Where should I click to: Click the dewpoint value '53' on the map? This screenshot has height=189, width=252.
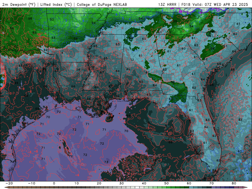[x=53, y=38]
